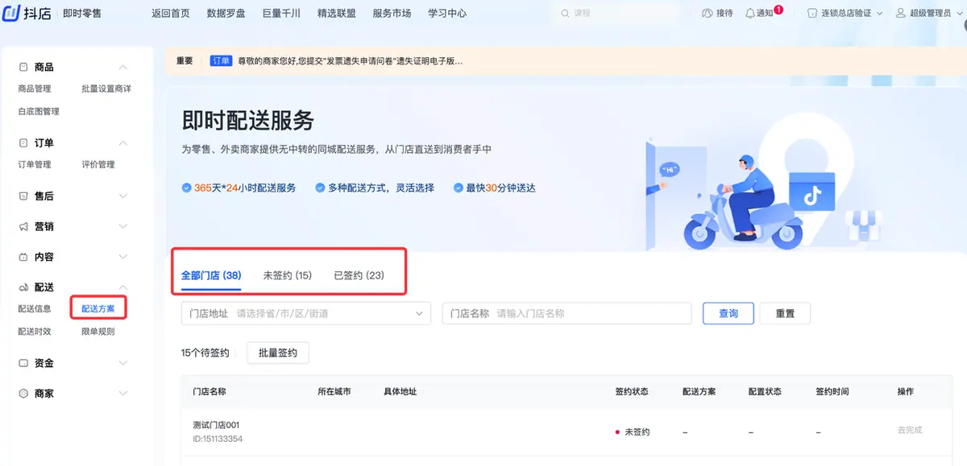
Task: Open 配送方案 in the sidebar
Action: [x=98, y=309]
